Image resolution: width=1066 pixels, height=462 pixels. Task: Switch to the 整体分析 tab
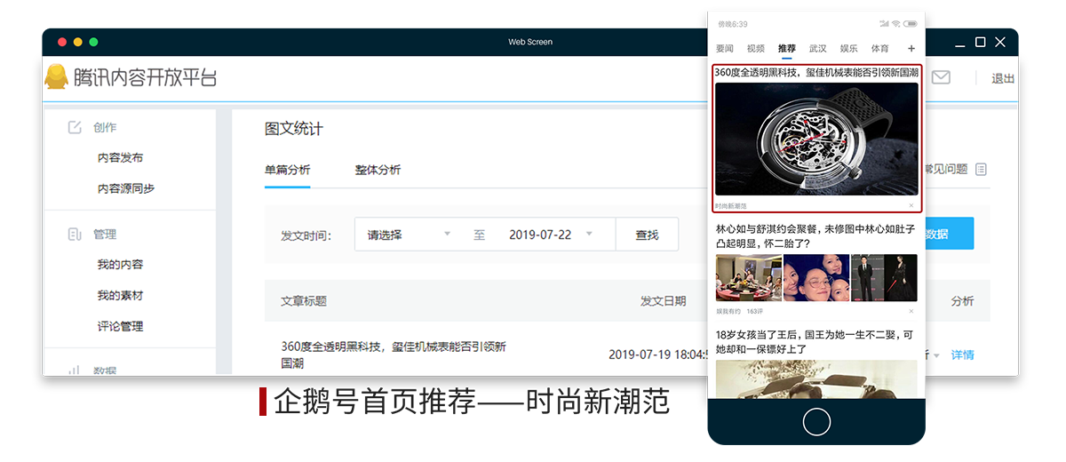point(378,170)
